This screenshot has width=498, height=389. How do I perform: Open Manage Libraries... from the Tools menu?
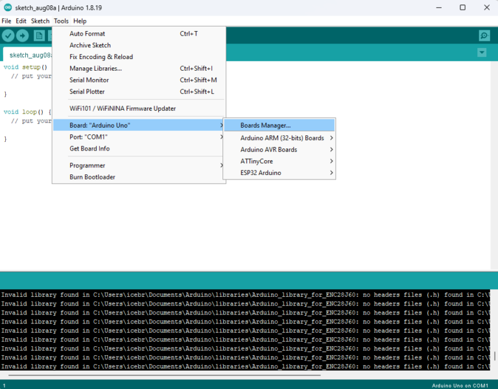click(x=95, y=69)
